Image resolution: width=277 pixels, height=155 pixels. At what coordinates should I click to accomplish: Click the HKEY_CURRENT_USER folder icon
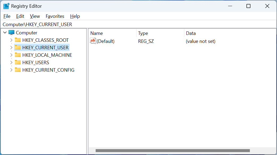pyautogui.click(x=18, y=47)
